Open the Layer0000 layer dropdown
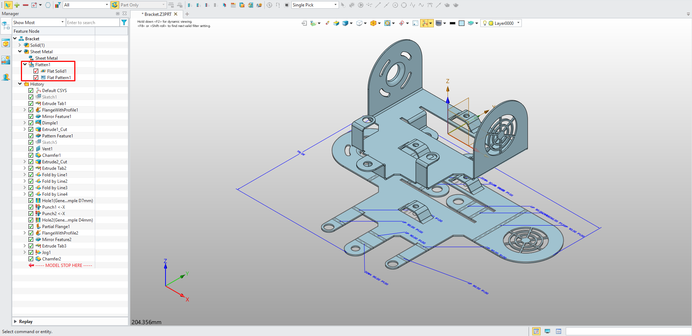The image size is (692, 336). point(501,23)
